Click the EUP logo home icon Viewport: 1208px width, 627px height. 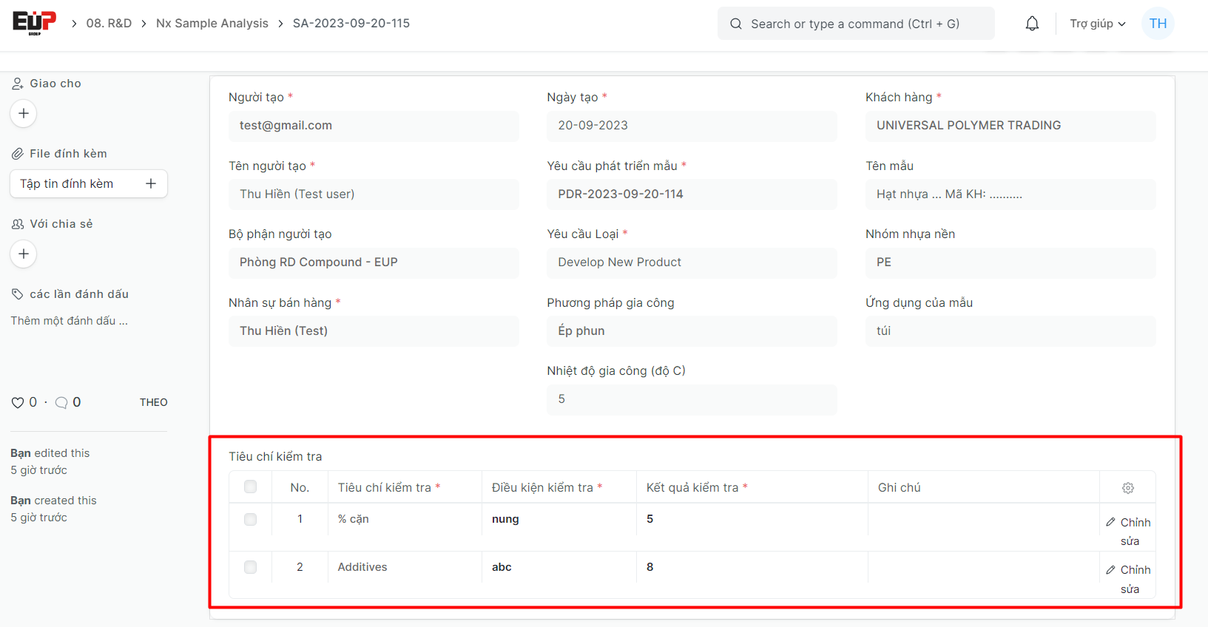click(x=34, y=23)
